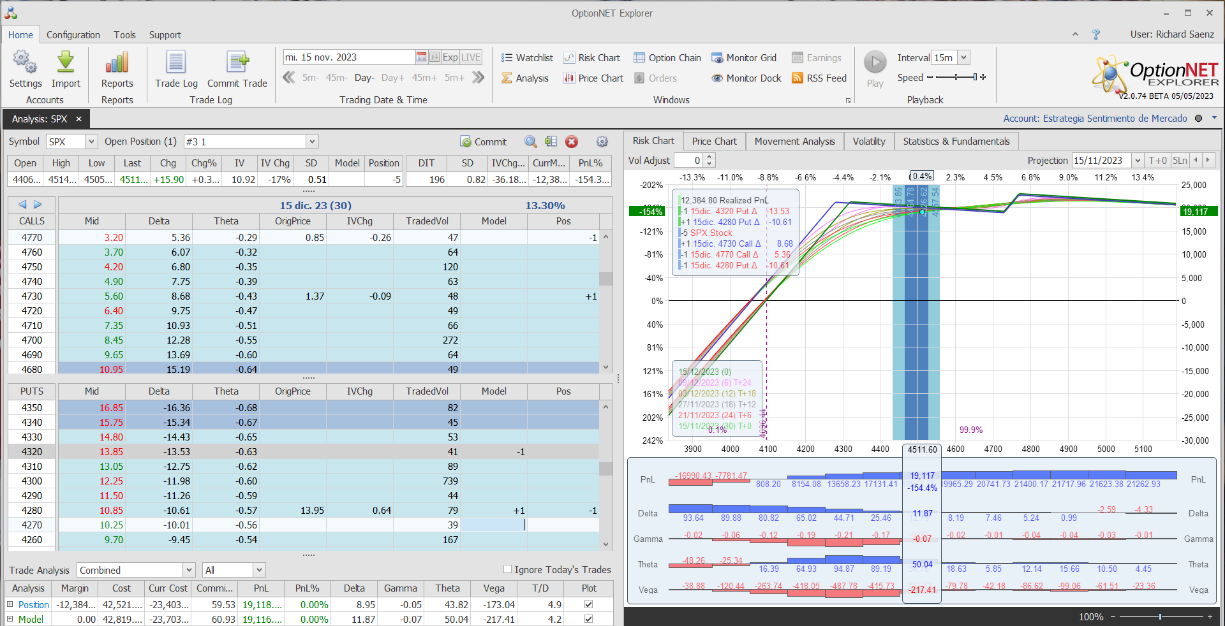Click the red delete position icon

tap(572, 142)
